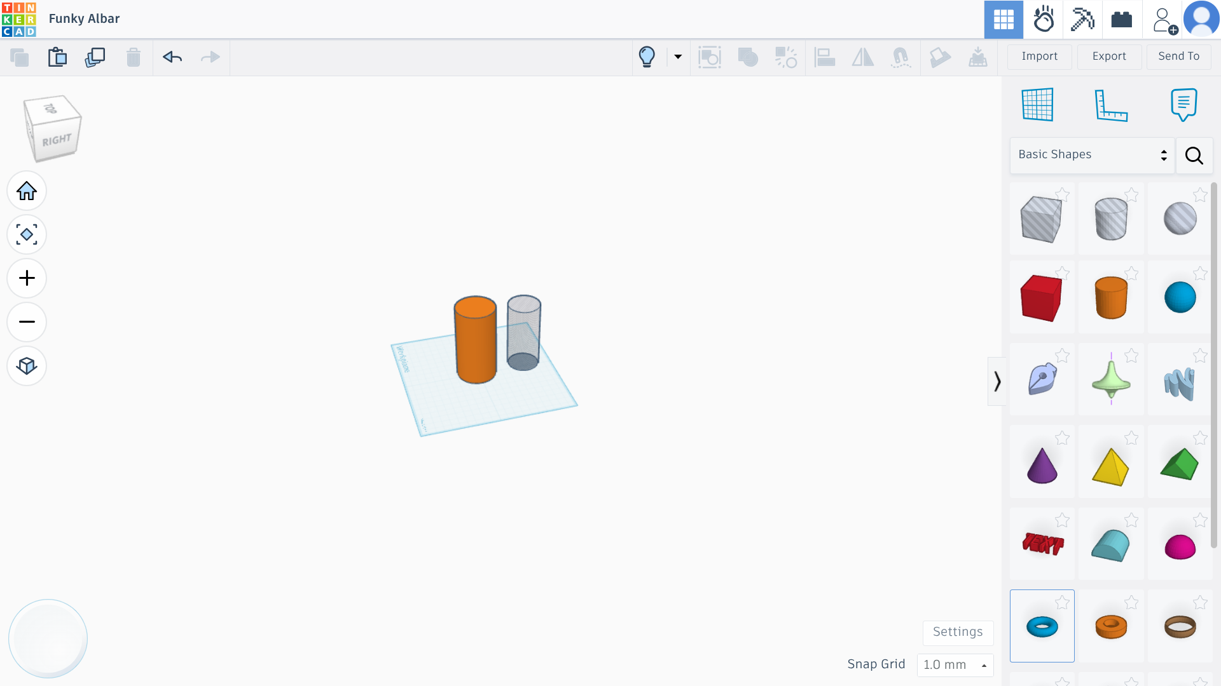
Task: Open the user profile avatar
Action: [1201, 20]
